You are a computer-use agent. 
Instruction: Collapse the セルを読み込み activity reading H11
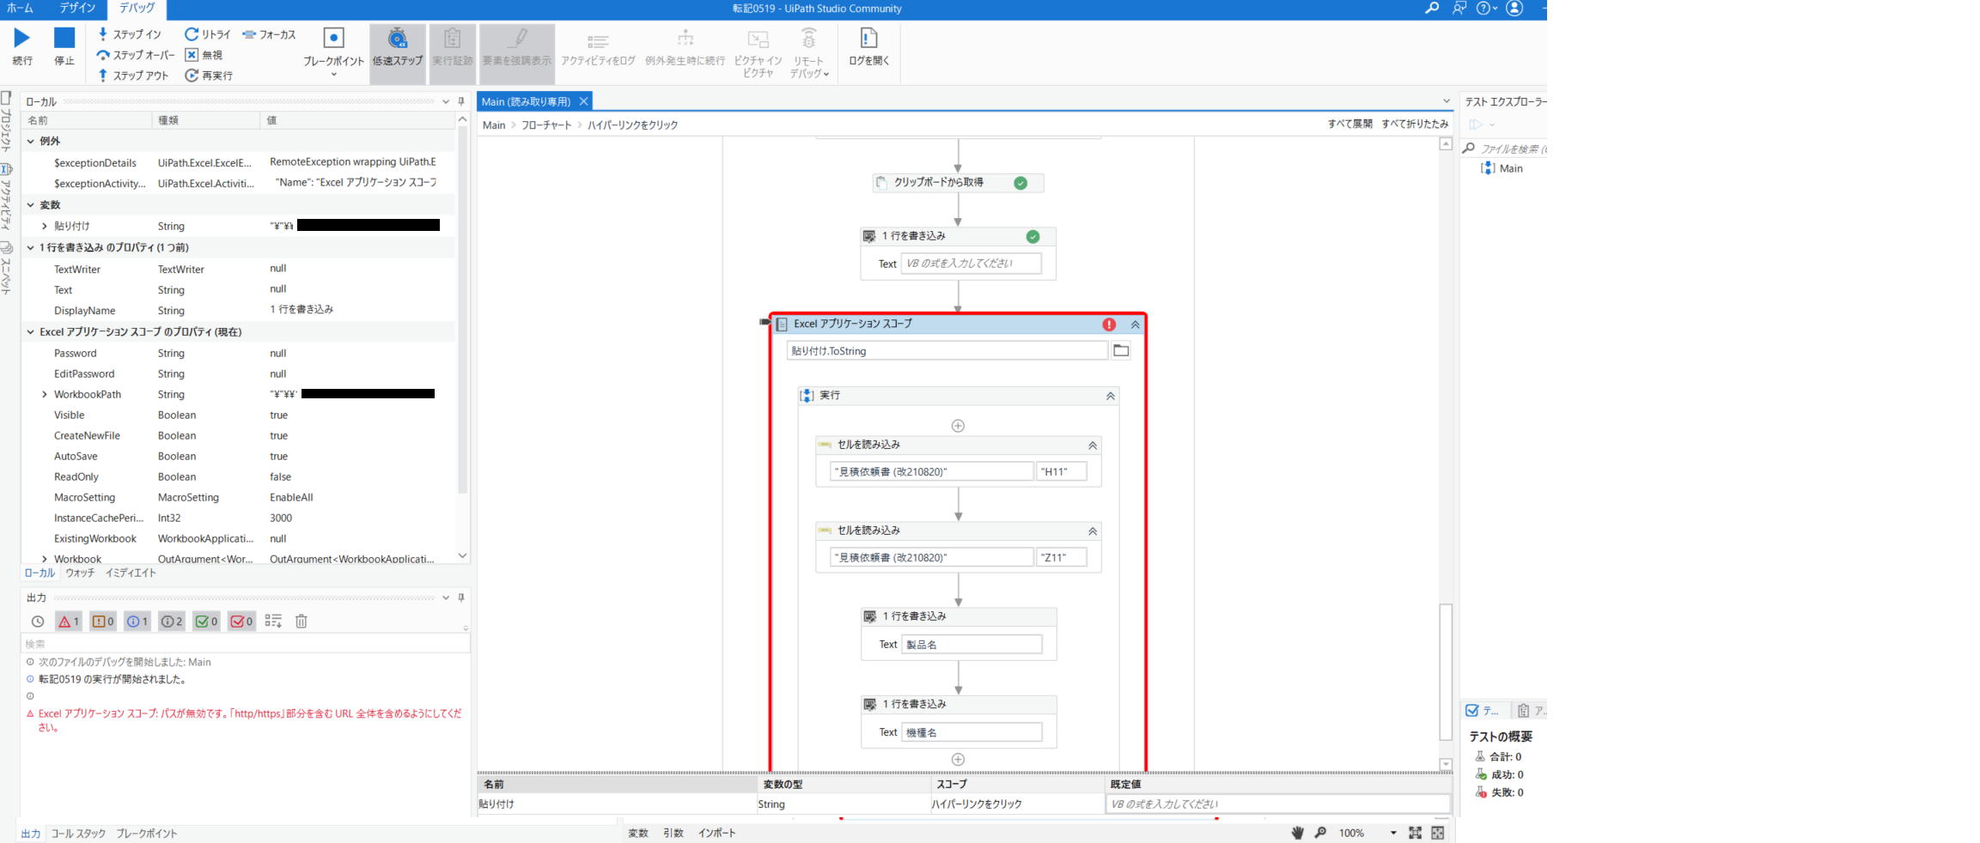1093,446
